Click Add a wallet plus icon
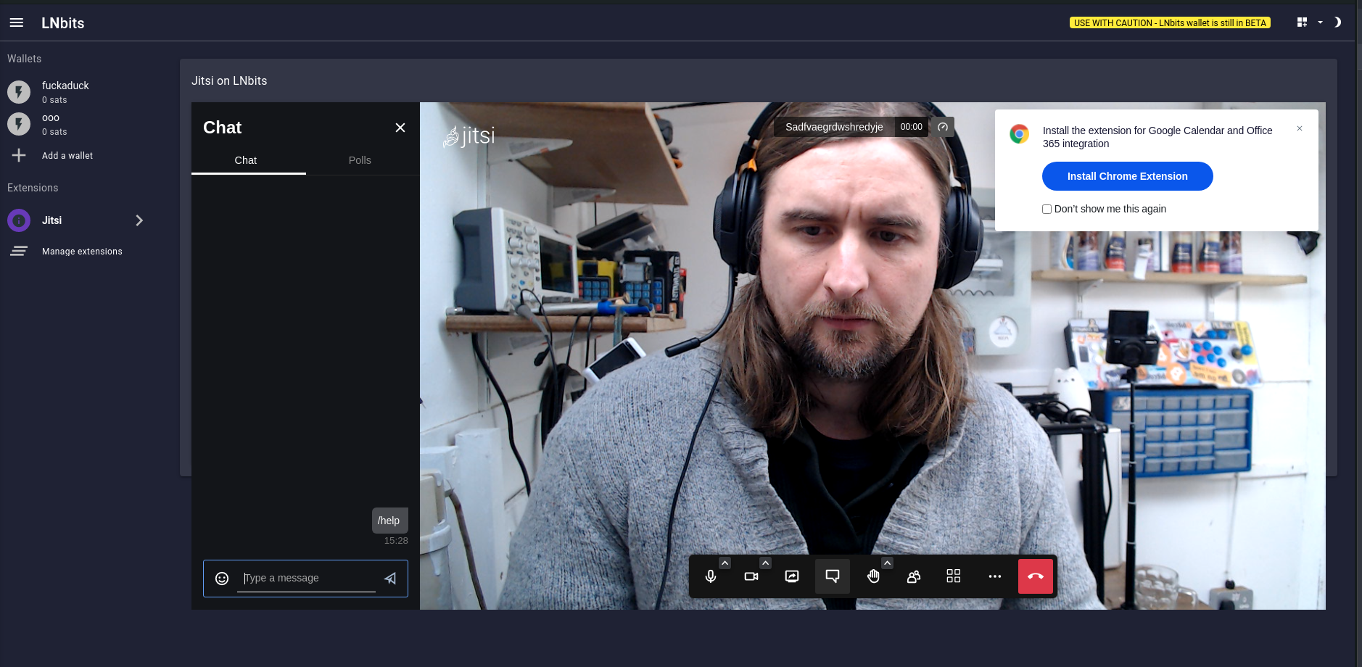 [19, 155]
